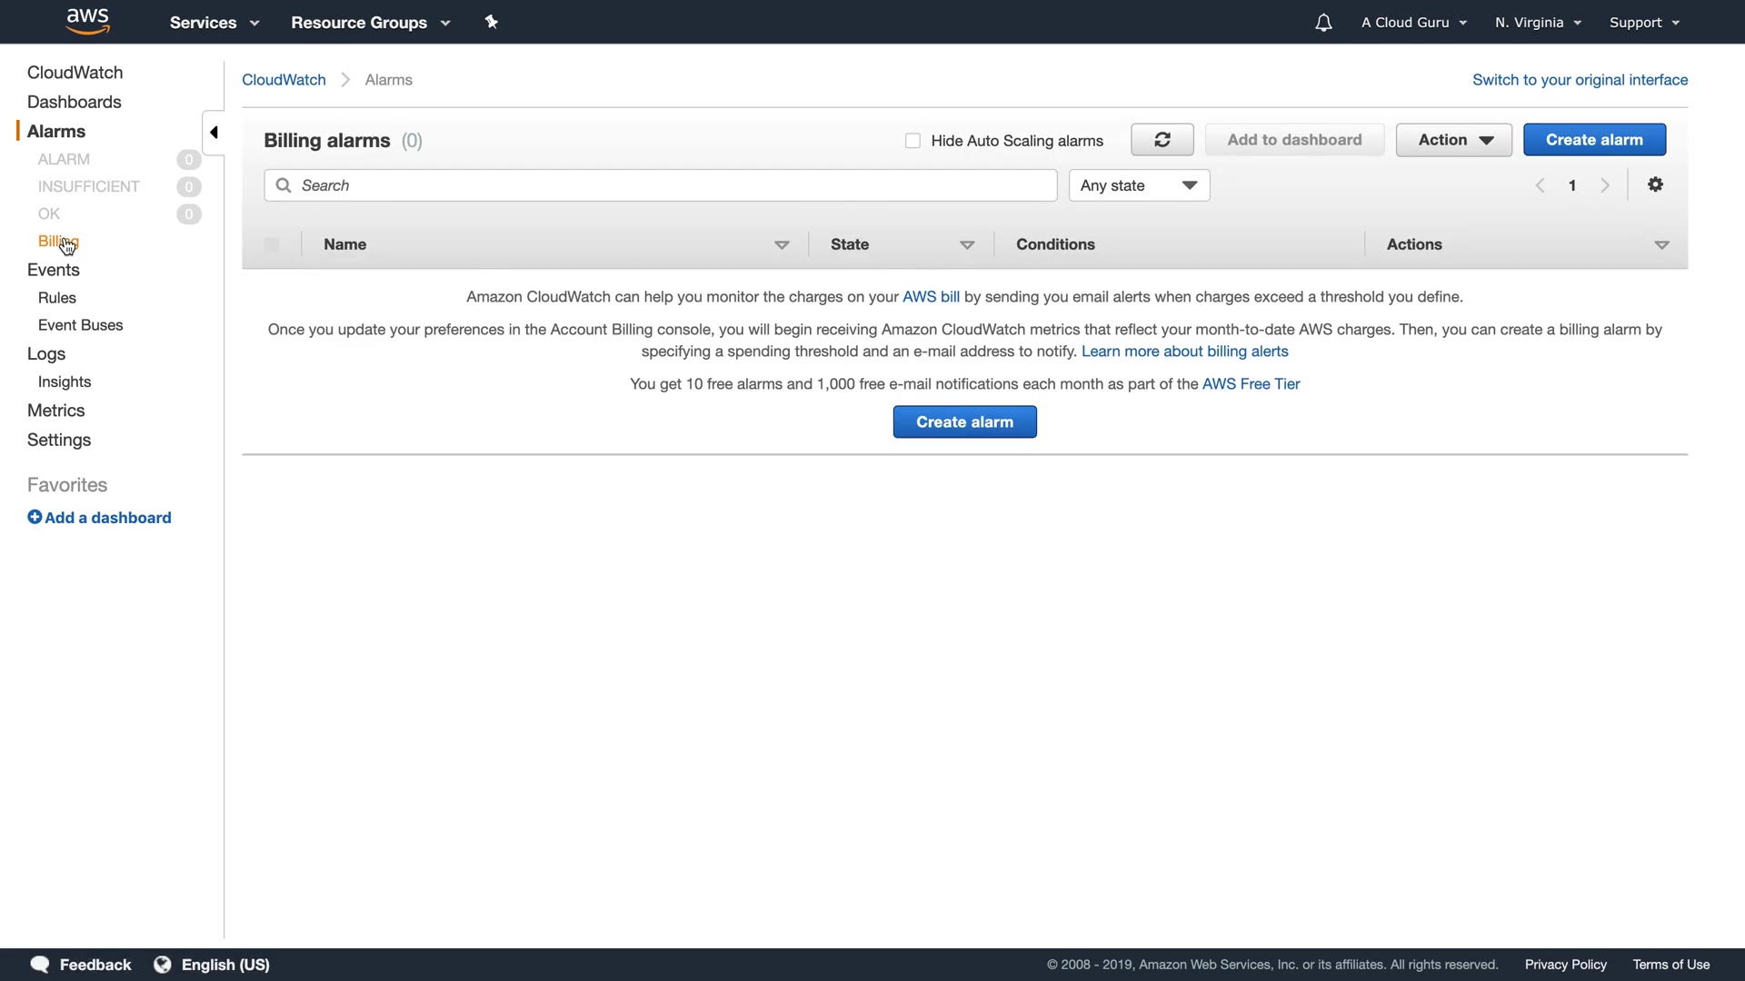Open the notifications bell icon
This screenshot has width=1745, height=981.
tap(1323, 23)
